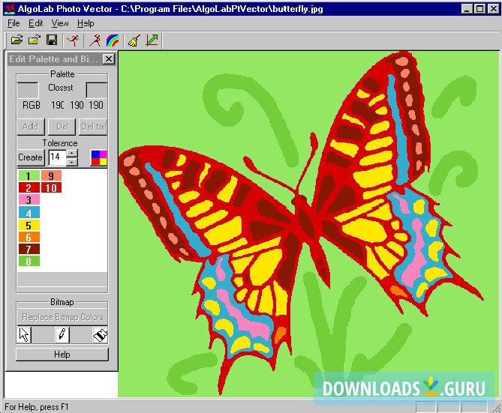Viewport: 502px width, 413px height.
Task: Select palette color 2 red
Action: click(x=29, y=188)
